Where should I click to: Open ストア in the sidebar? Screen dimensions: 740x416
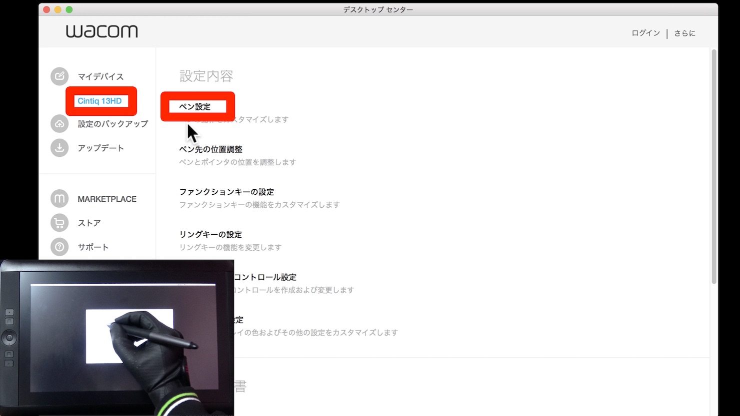(89, 223)
